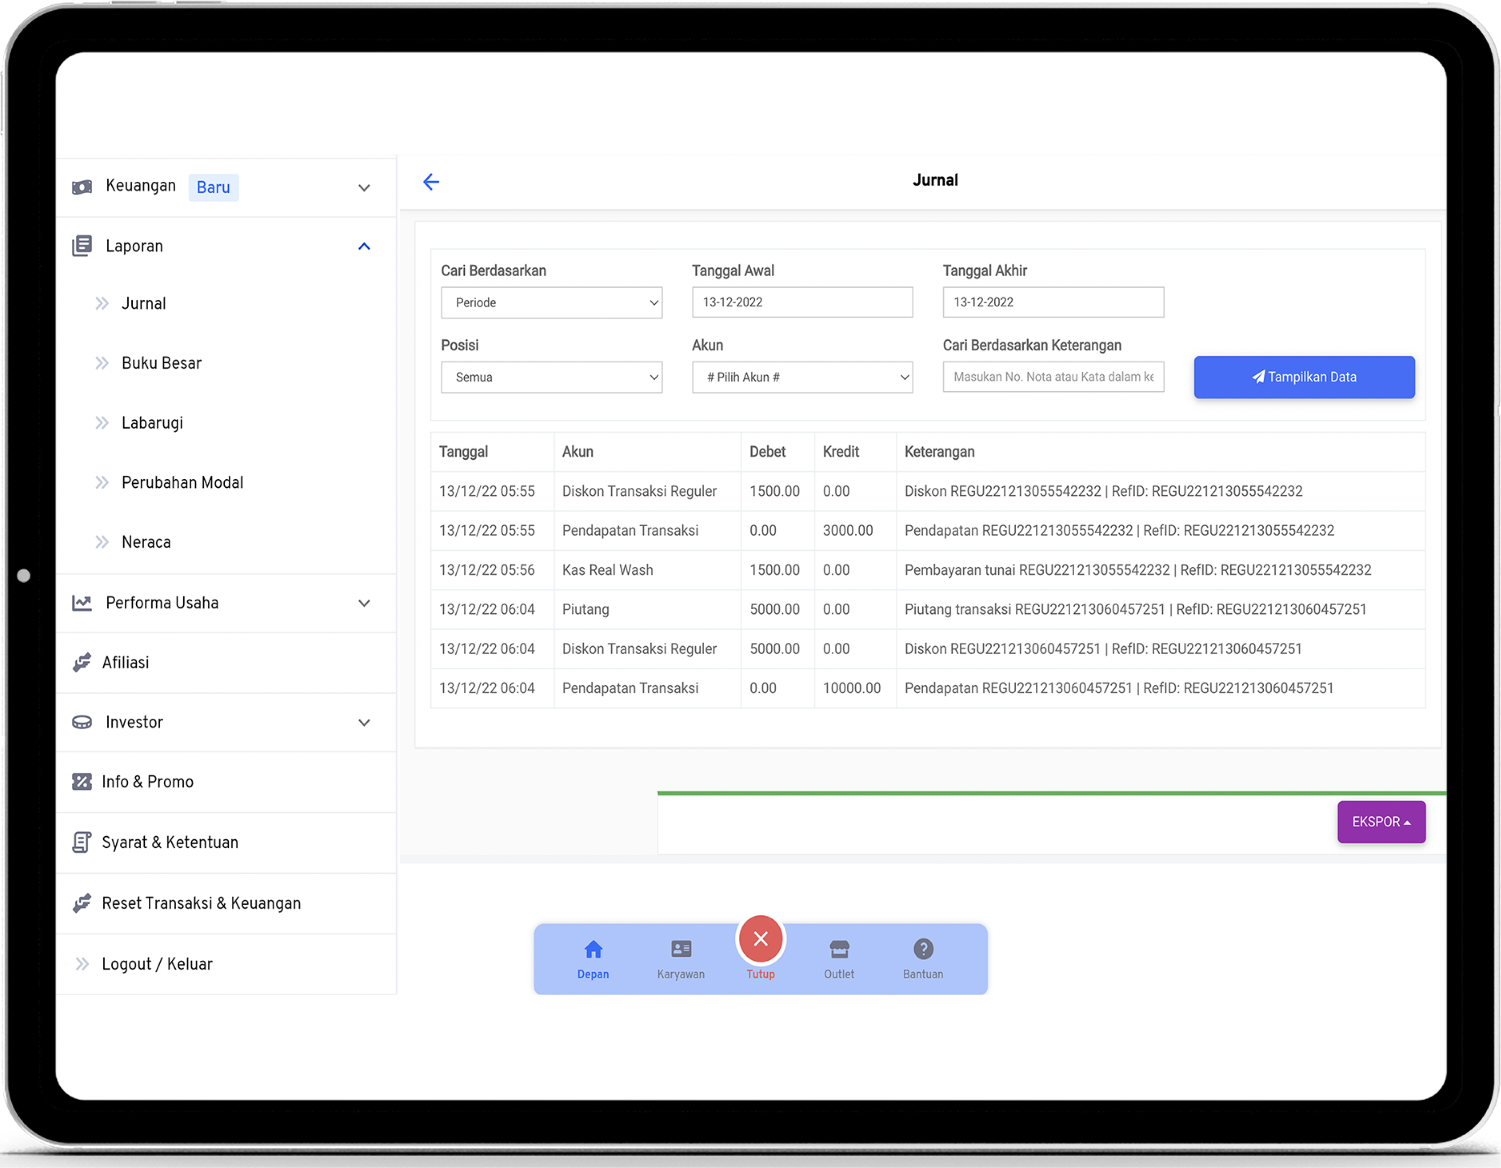This screenshot has height=1168, width=1501.
Task: Collapse the Laporan menu chevron
Action: pos(364,247)
